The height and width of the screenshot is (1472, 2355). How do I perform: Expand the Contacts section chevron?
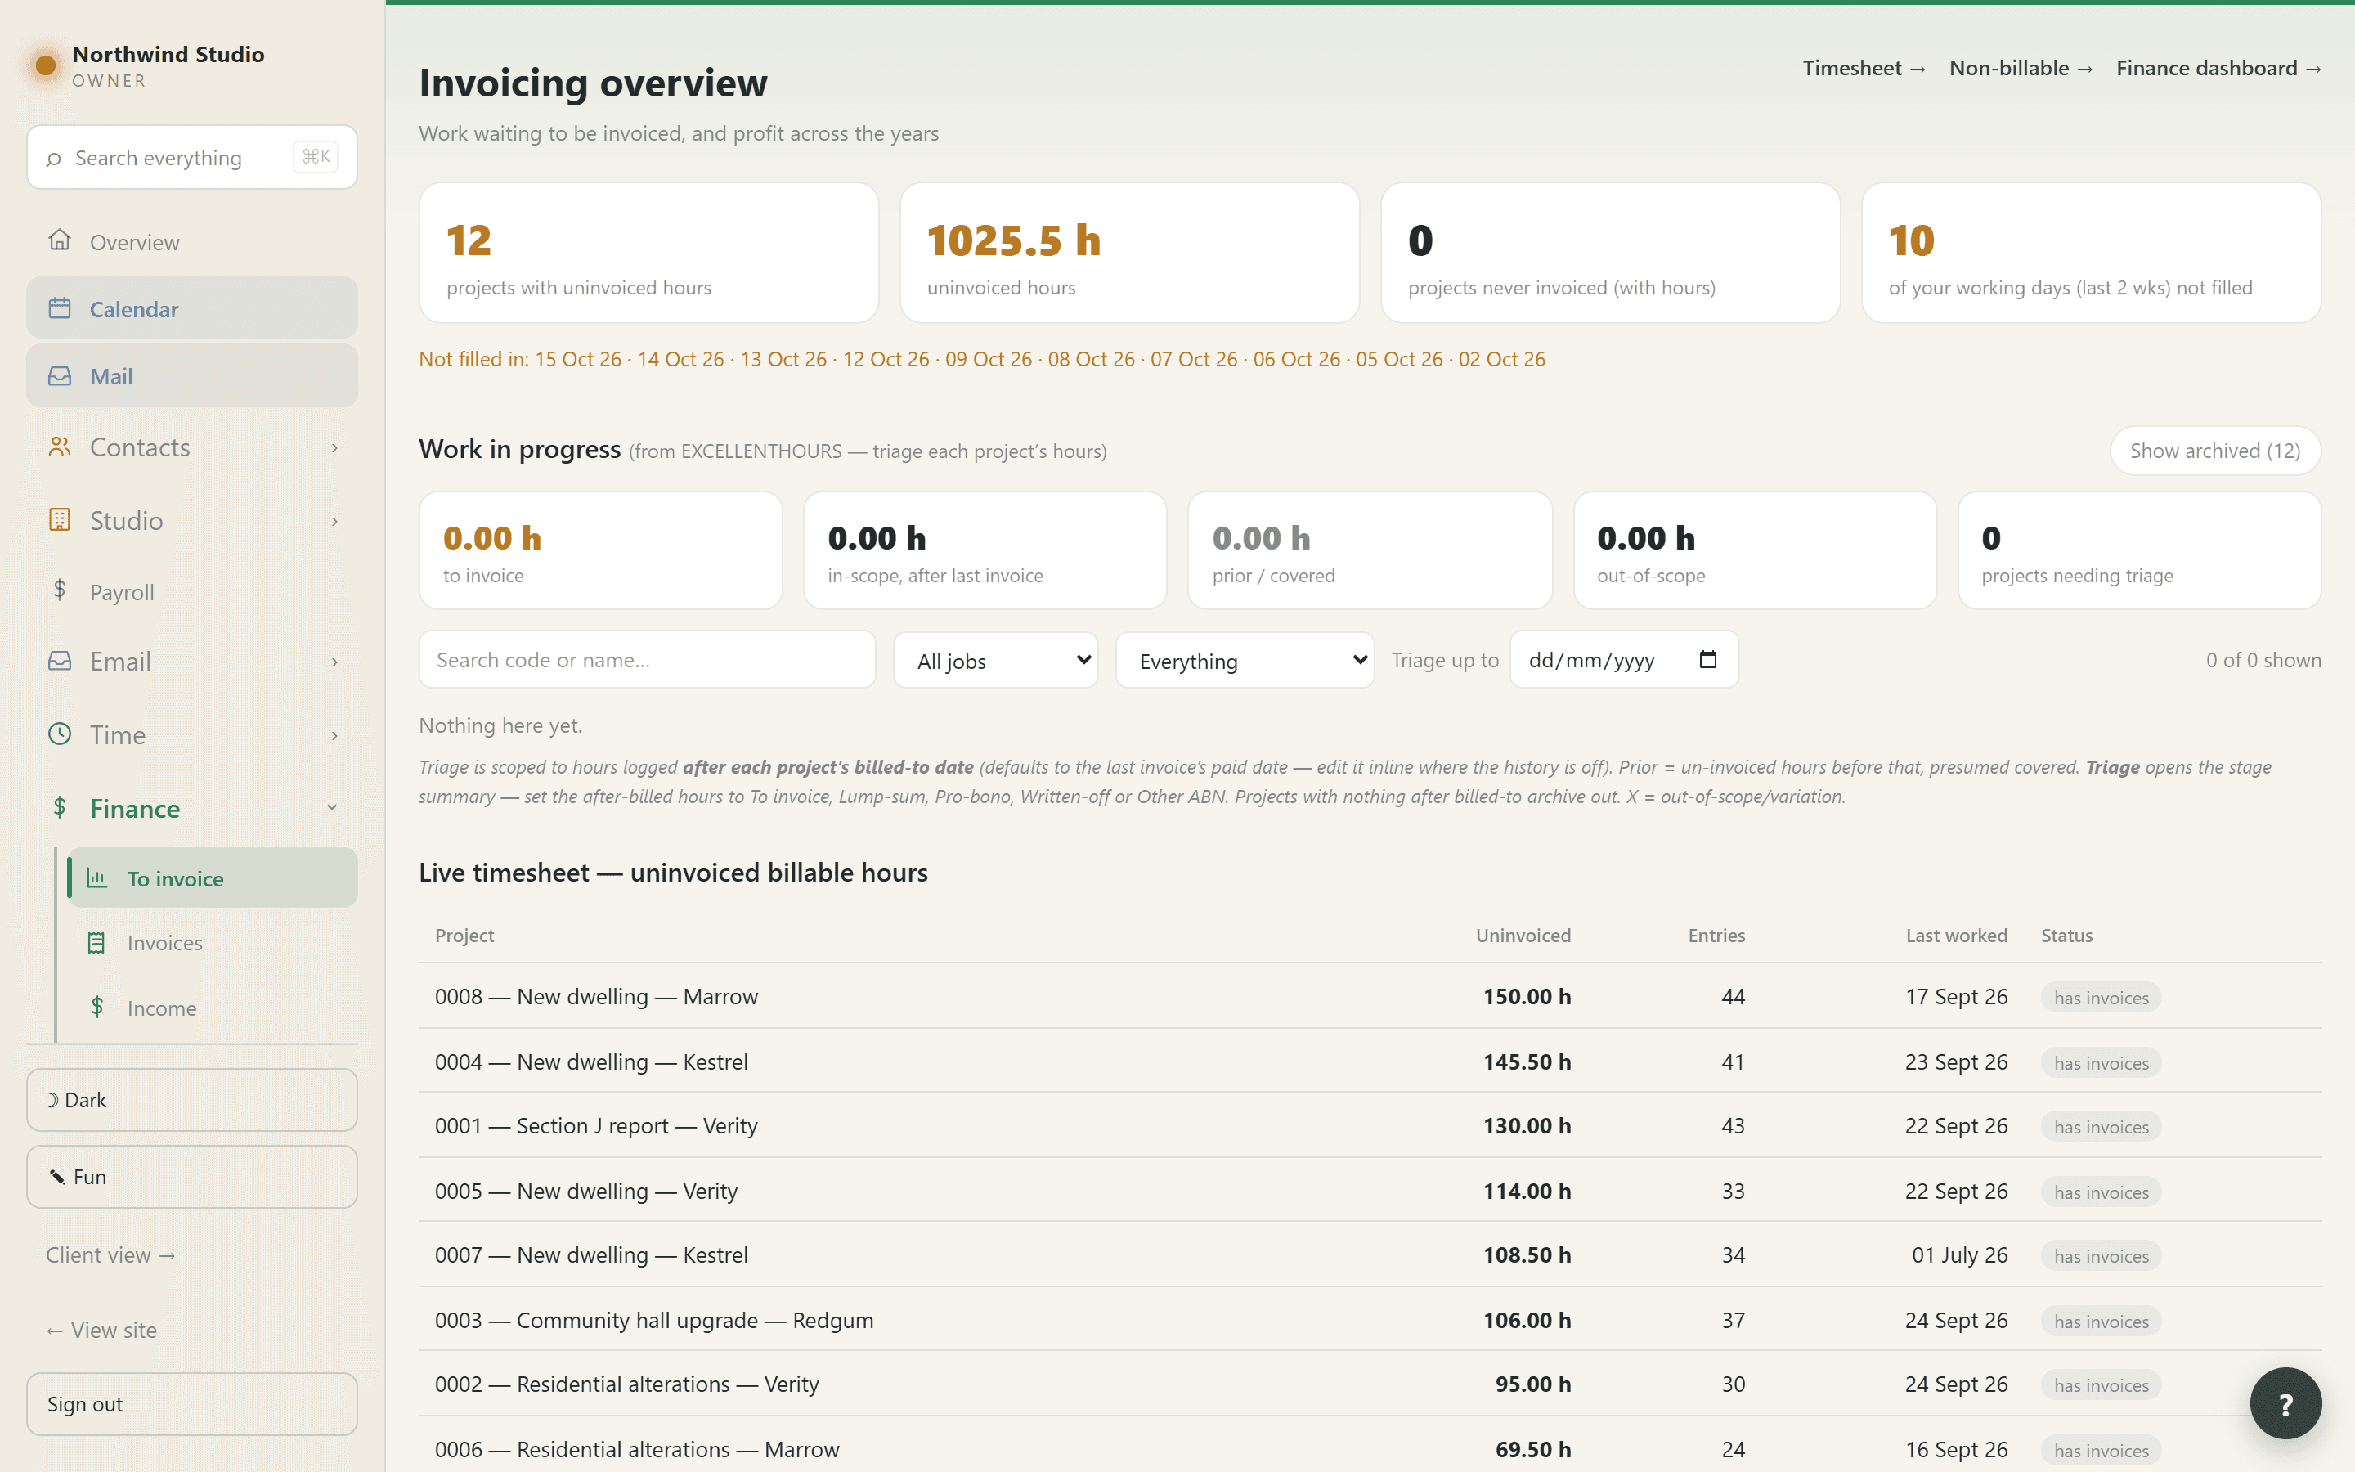(x=334, y=448)
